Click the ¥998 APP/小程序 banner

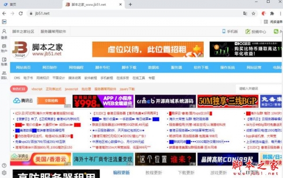(x=103, y=101)
